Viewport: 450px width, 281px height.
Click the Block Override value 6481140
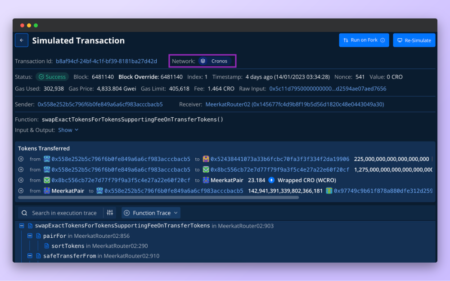point(171,77)
